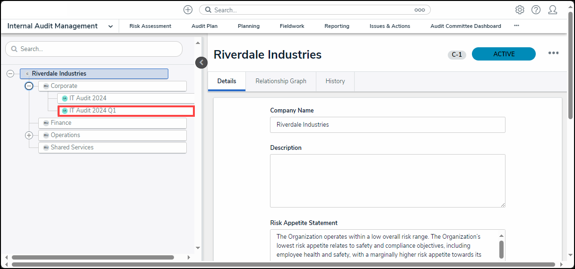Image resolution: width=575 pixels, height=269 pixels.
Task: Open the Internal Audit Management dropdown
Action: (x=110, y=26)
